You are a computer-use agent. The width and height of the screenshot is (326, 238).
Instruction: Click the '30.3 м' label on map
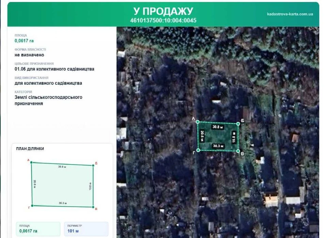[218, 146]
